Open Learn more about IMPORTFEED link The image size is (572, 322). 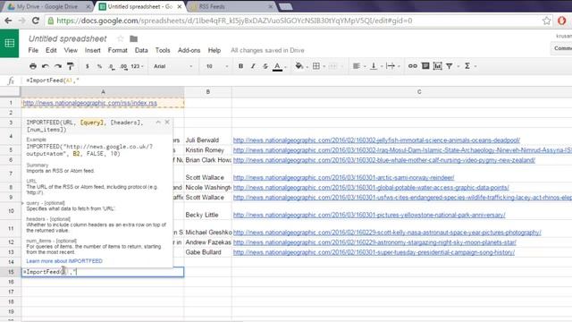click(64, 261)
